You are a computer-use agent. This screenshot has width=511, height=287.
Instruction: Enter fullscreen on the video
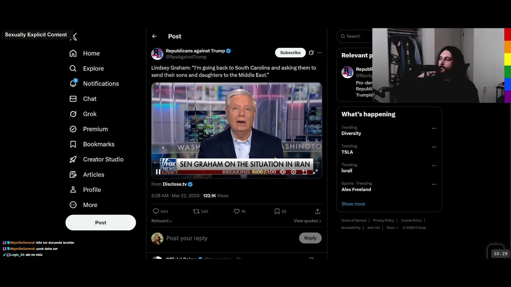pyautogui.click(x=315, y=172)
